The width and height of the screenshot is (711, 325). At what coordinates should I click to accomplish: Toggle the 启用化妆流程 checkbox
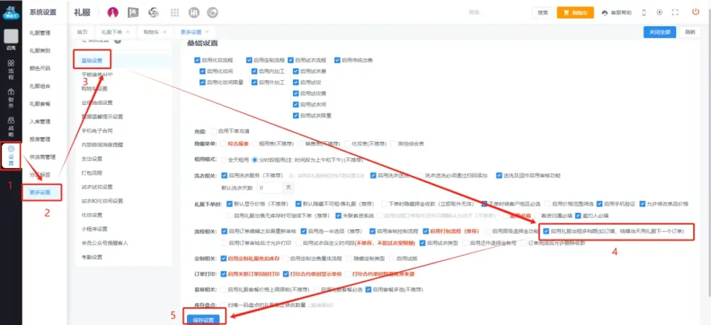point(198,61)
